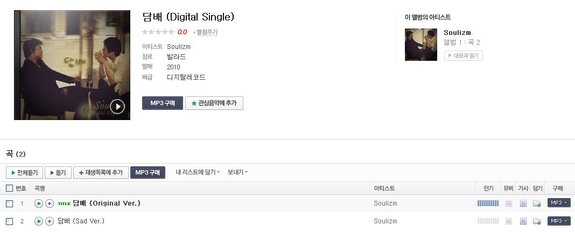This screenshot has height=232, width=575.
Task: Click 전체듣기 play-all button
Action: pyautogui.click(x=25, y=173)
